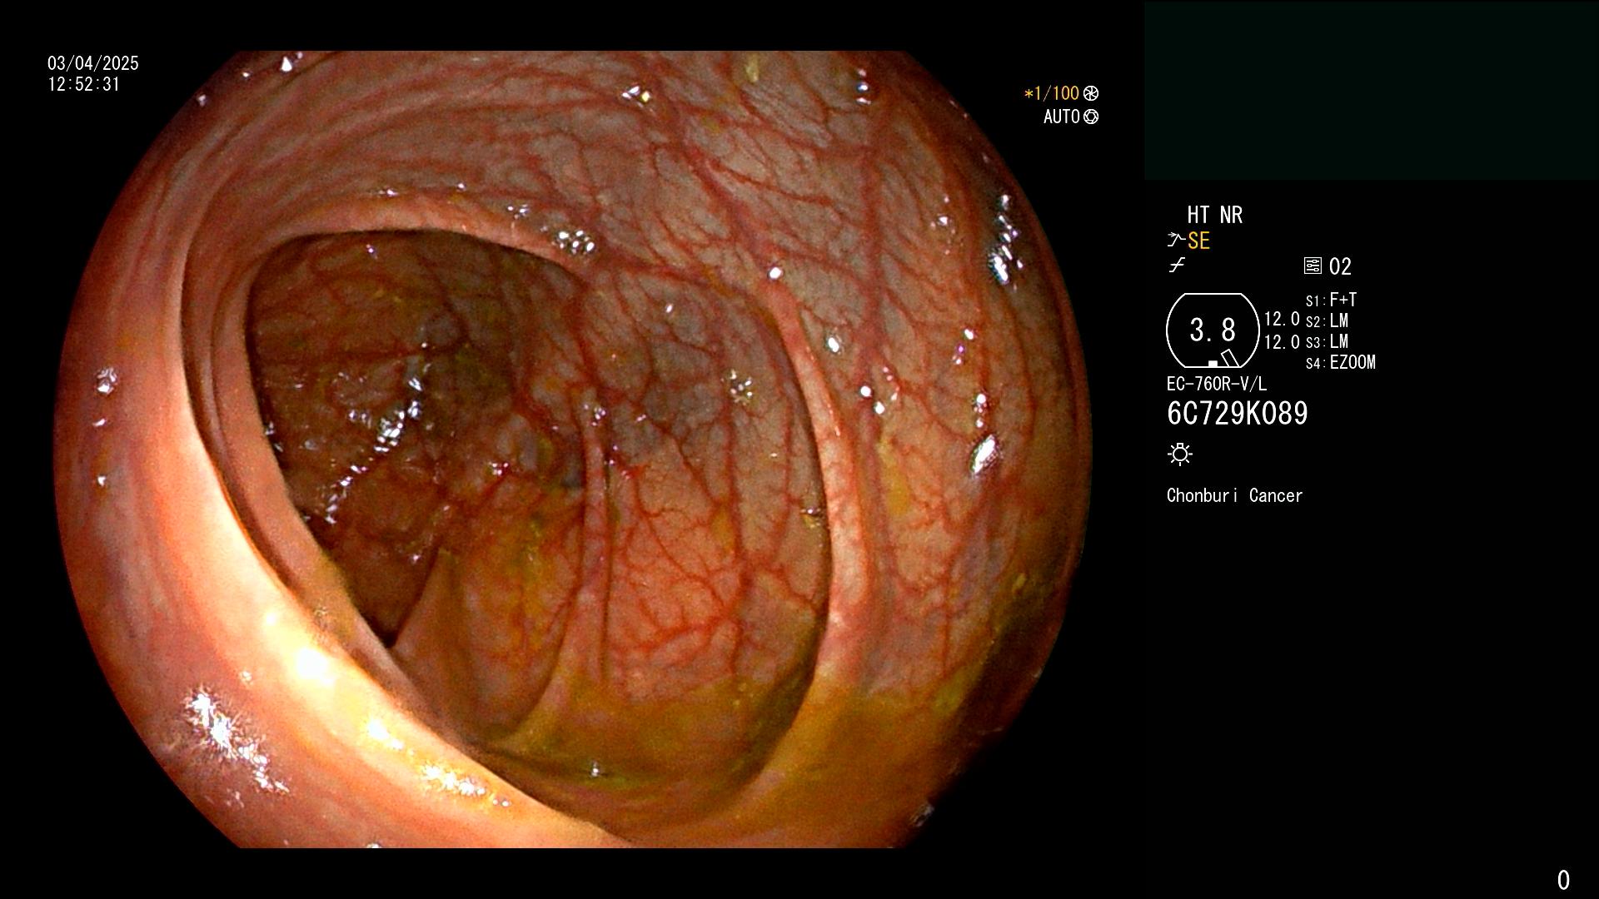
Task: Click the 1/100 shutter speed value
Action: (1052, 93)
